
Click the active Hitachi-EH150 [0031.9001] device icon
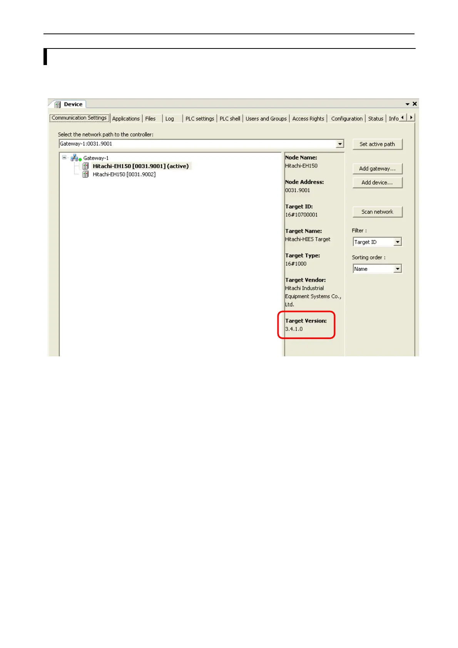[x=85, y=166]
